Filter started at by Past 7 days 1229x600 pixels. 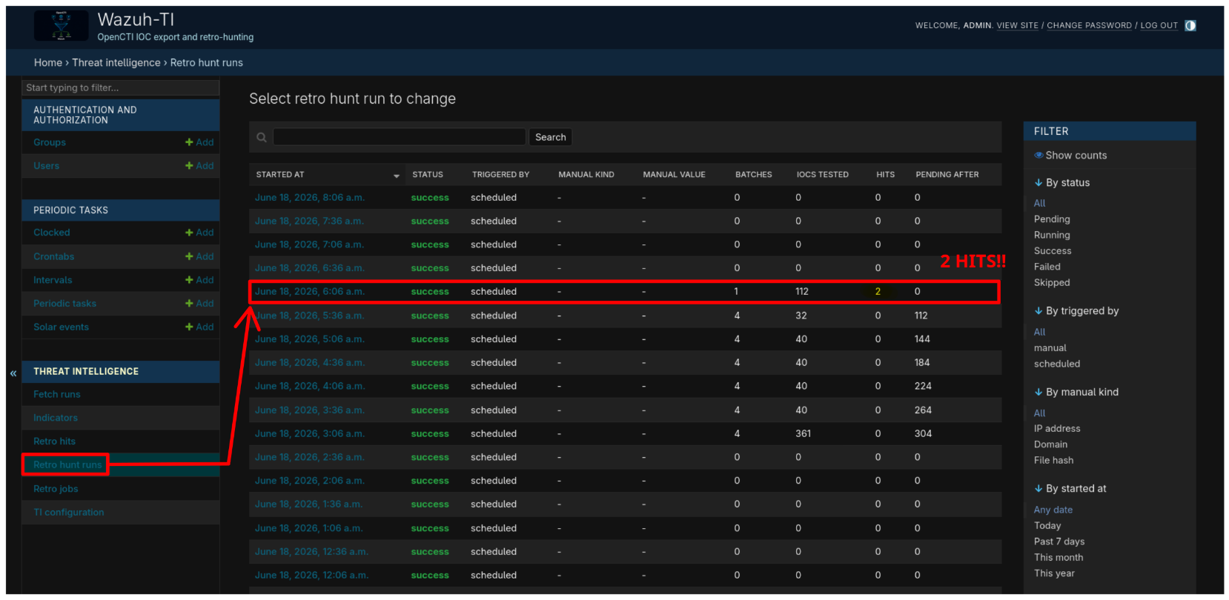[1059, 541]
